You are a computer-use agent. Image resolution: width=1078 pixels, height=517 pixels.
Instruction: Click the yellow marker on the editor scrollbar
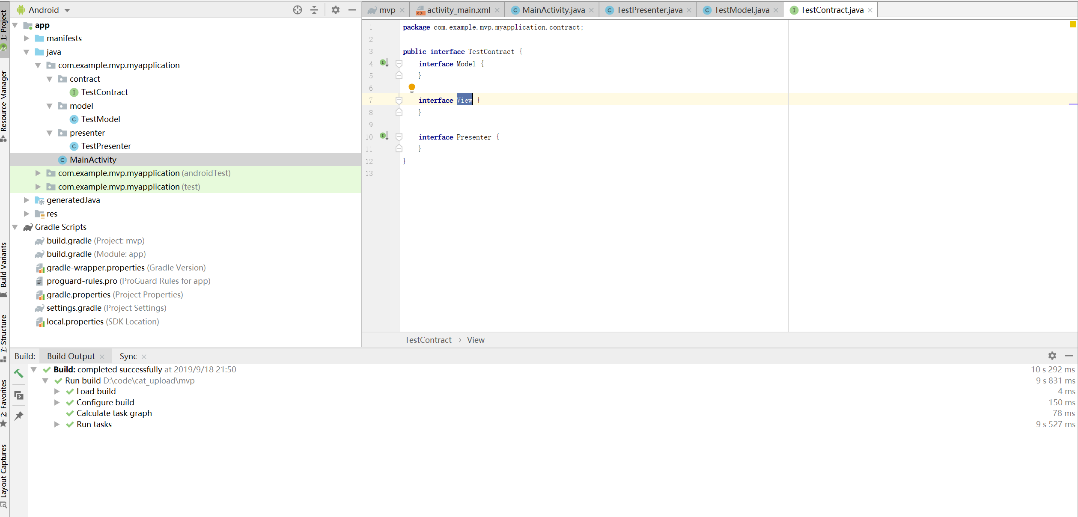pyautogui.click(x=1073, y=25)
